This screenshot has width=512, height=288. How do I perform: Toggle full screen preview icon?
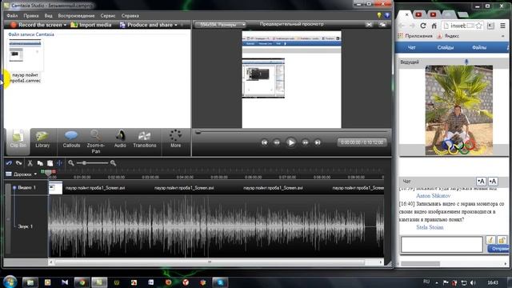pyautogui.click(x=369, y=25)
